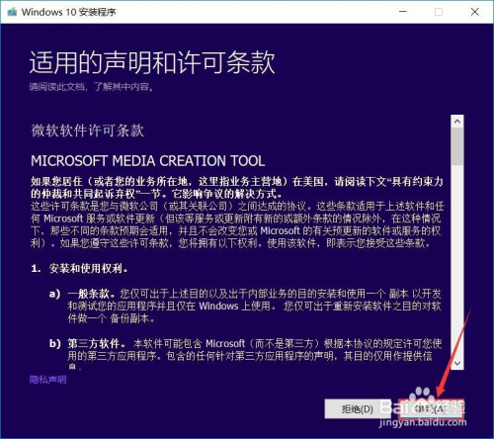Click section heading 1. 安装和使用权利
The image size is (494, 439).
tap(79, 269)
